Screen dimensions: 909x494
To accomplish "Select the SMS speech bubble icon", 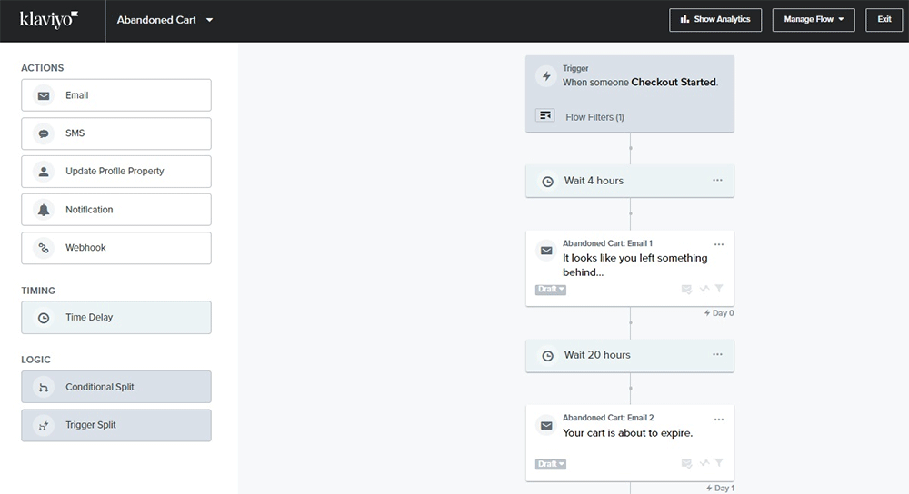I will 44,133.
